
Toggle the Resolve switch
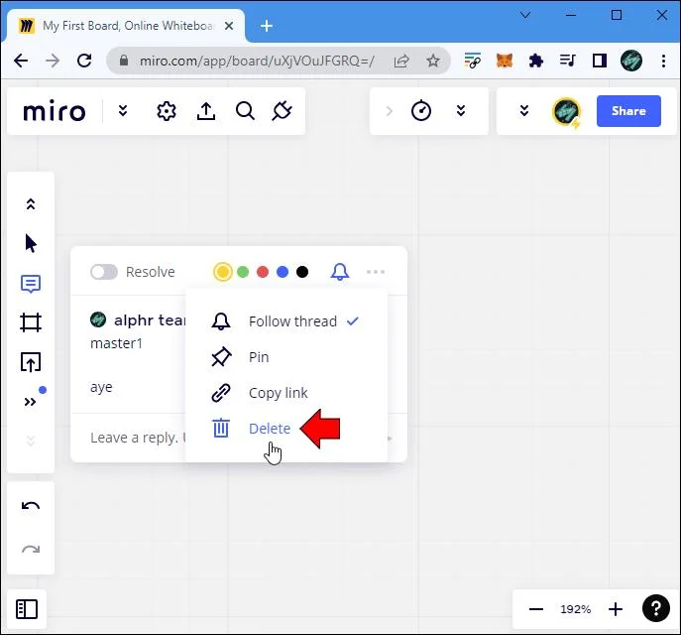pos(104,272)
